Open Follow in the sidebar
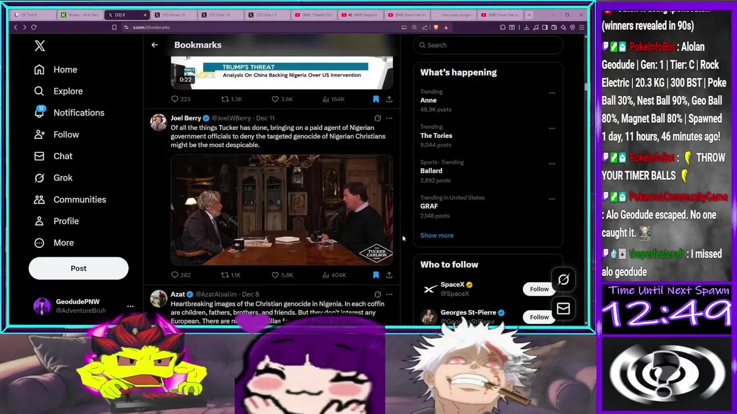 [56, 135]
